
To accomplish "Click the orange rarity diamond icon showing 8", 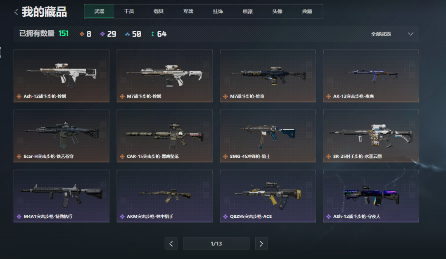I will (x=82, y=34).
